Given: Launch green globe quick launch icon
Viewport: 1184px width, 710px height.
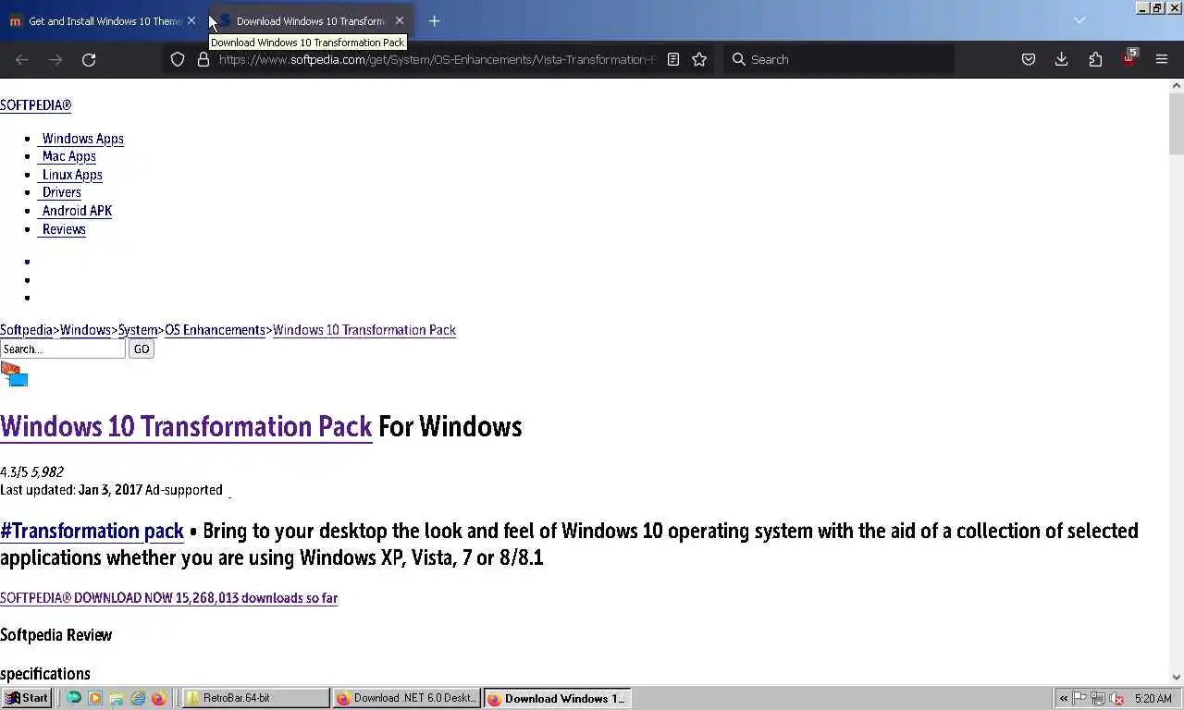Looking at the screenshot, I should [x=74, y=698].
